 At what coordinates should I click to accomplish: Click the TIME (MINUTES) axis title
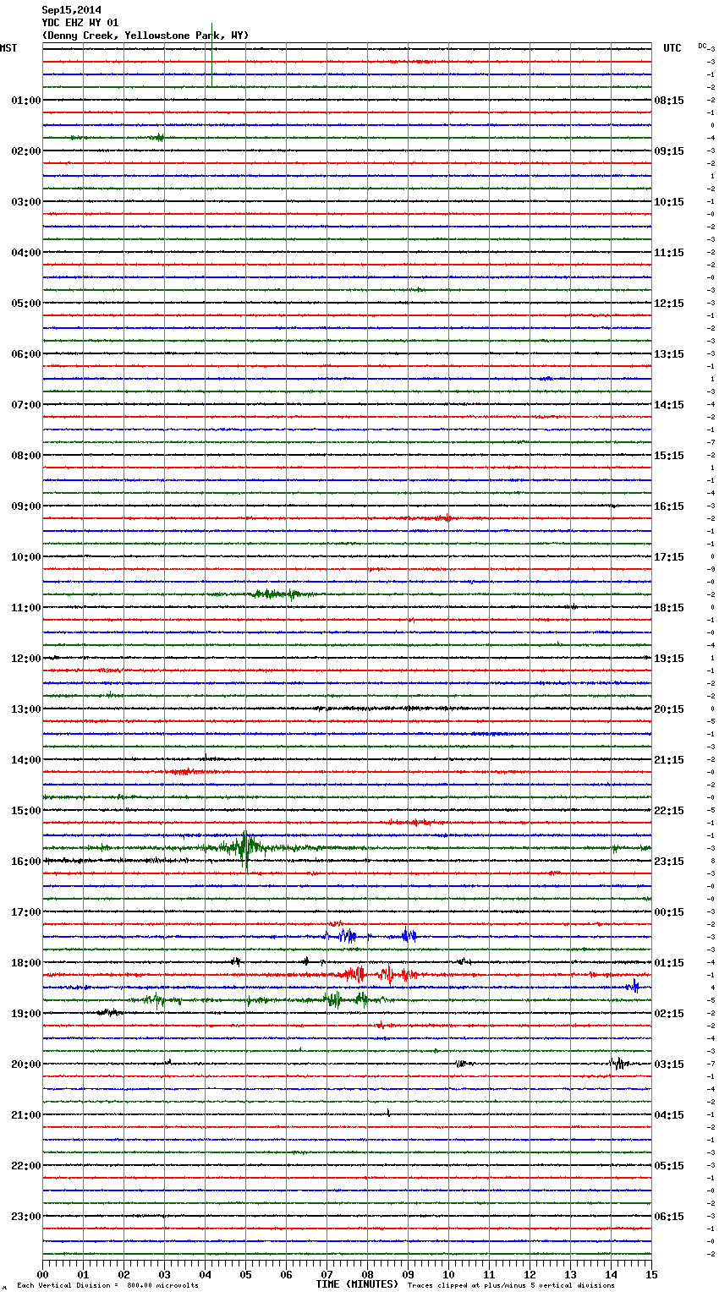357,1284
